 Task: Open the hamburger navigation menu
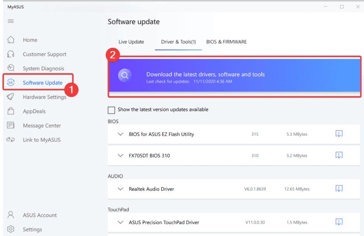pyautogui.click(x=11, y=21)
